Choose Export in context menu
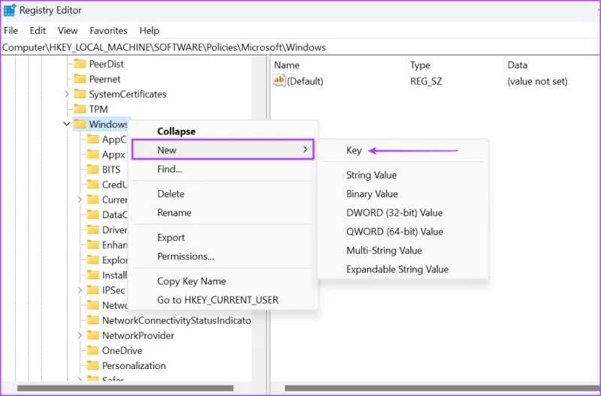 click(x=223, y=237)
